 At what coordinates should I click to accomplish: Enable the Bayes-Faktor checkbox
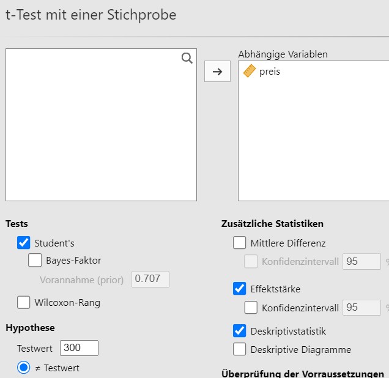[x=35, y=260]
